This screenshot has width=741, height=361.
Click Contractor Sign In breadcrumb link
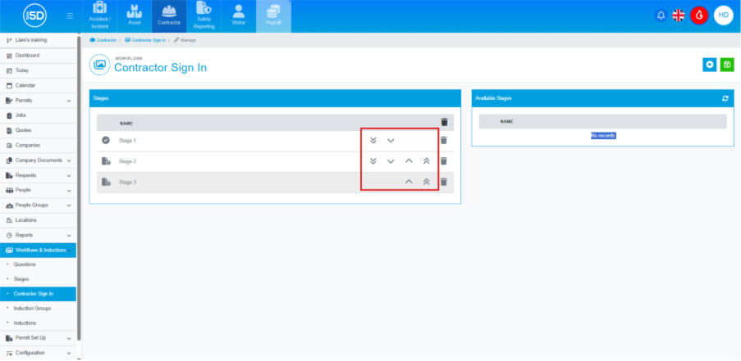[x=145, y=40]
